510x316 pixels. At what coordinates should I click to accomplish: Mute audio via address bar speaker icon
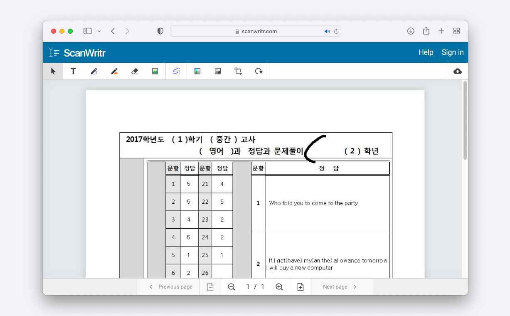tap(327, 31)
